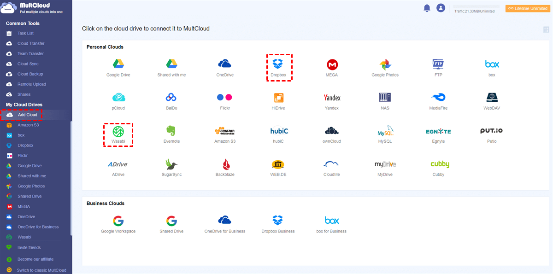Screen dimensions: 553x274
Task: Toggle the grid layout view icon
Action: pyautogui.click(x=547, y=29)
